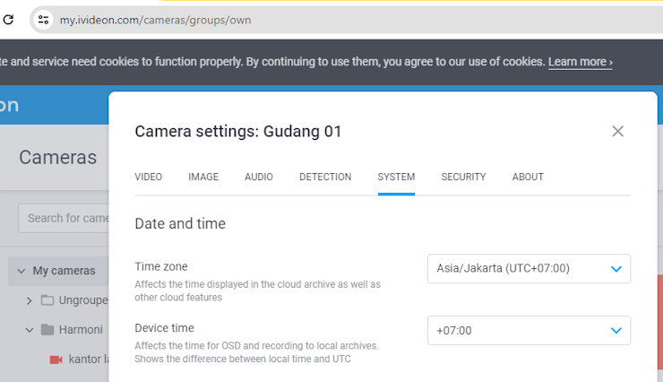663x382 pixels.
Task: Click the red camera icon beside kantor
Action: [x=56, y=360]
